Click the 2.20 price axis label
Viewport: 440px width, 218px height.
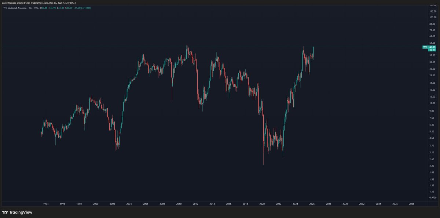pos(432,166)
